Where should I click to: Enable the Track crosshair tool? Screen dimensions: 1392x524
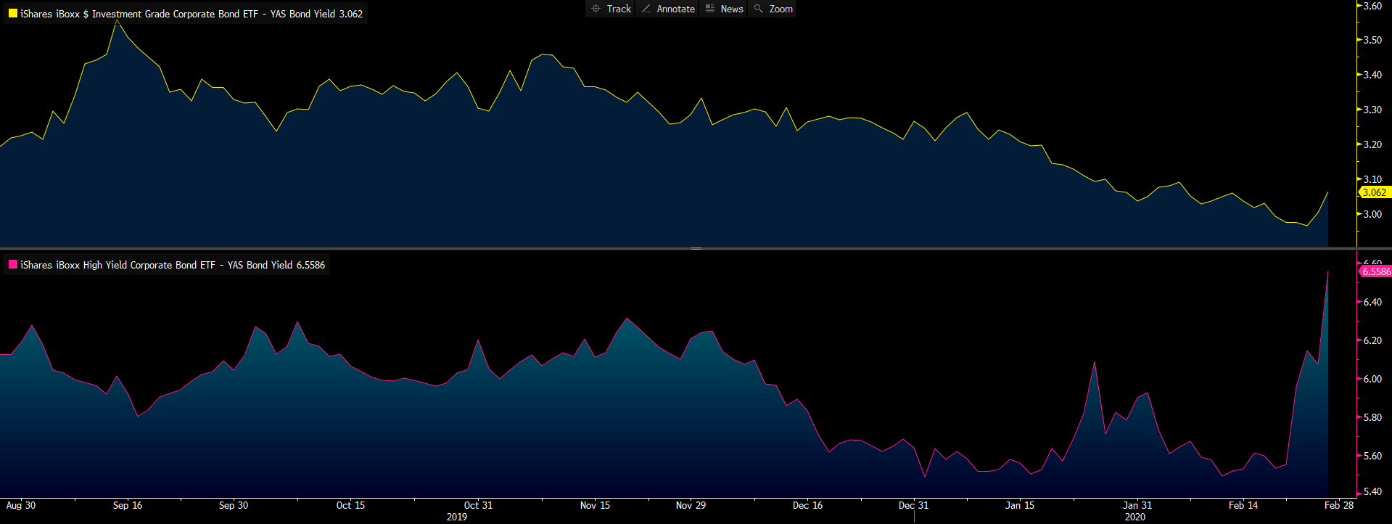point(611,9)
